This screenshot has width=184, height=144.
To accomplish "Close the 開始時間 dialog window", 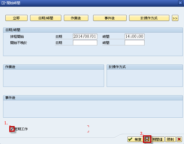I will click(180, 3).
